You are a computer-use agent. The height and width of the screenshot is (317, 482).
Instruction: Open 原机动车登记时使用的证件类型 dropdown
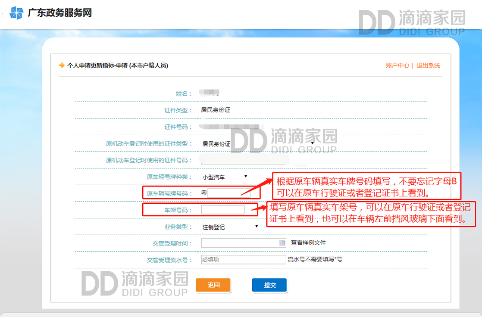pyautogui.click(x=258, y=143)
